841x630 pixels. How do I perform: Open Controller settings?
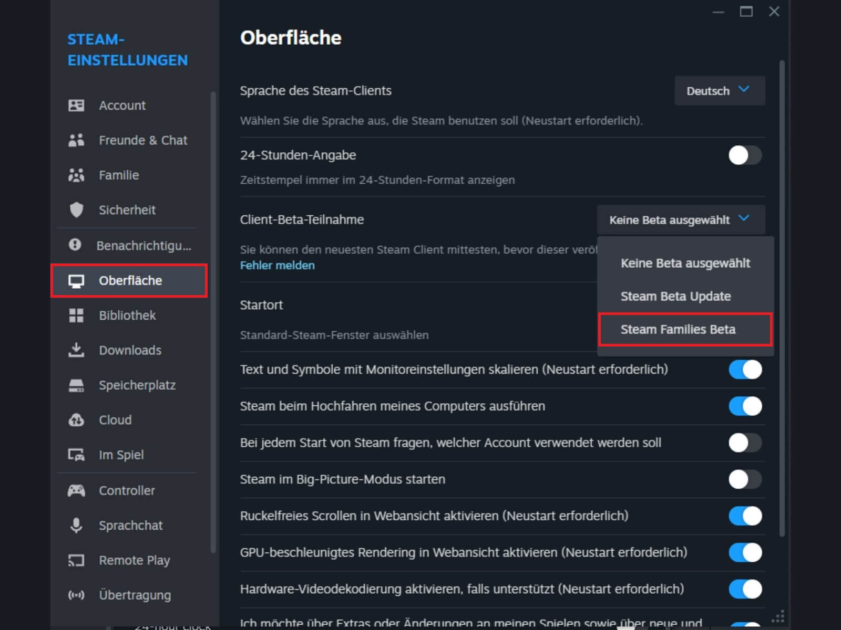click(129, 490)
